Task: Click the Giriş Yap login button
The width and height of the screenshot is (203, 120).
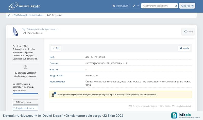Action: (187, 6)
